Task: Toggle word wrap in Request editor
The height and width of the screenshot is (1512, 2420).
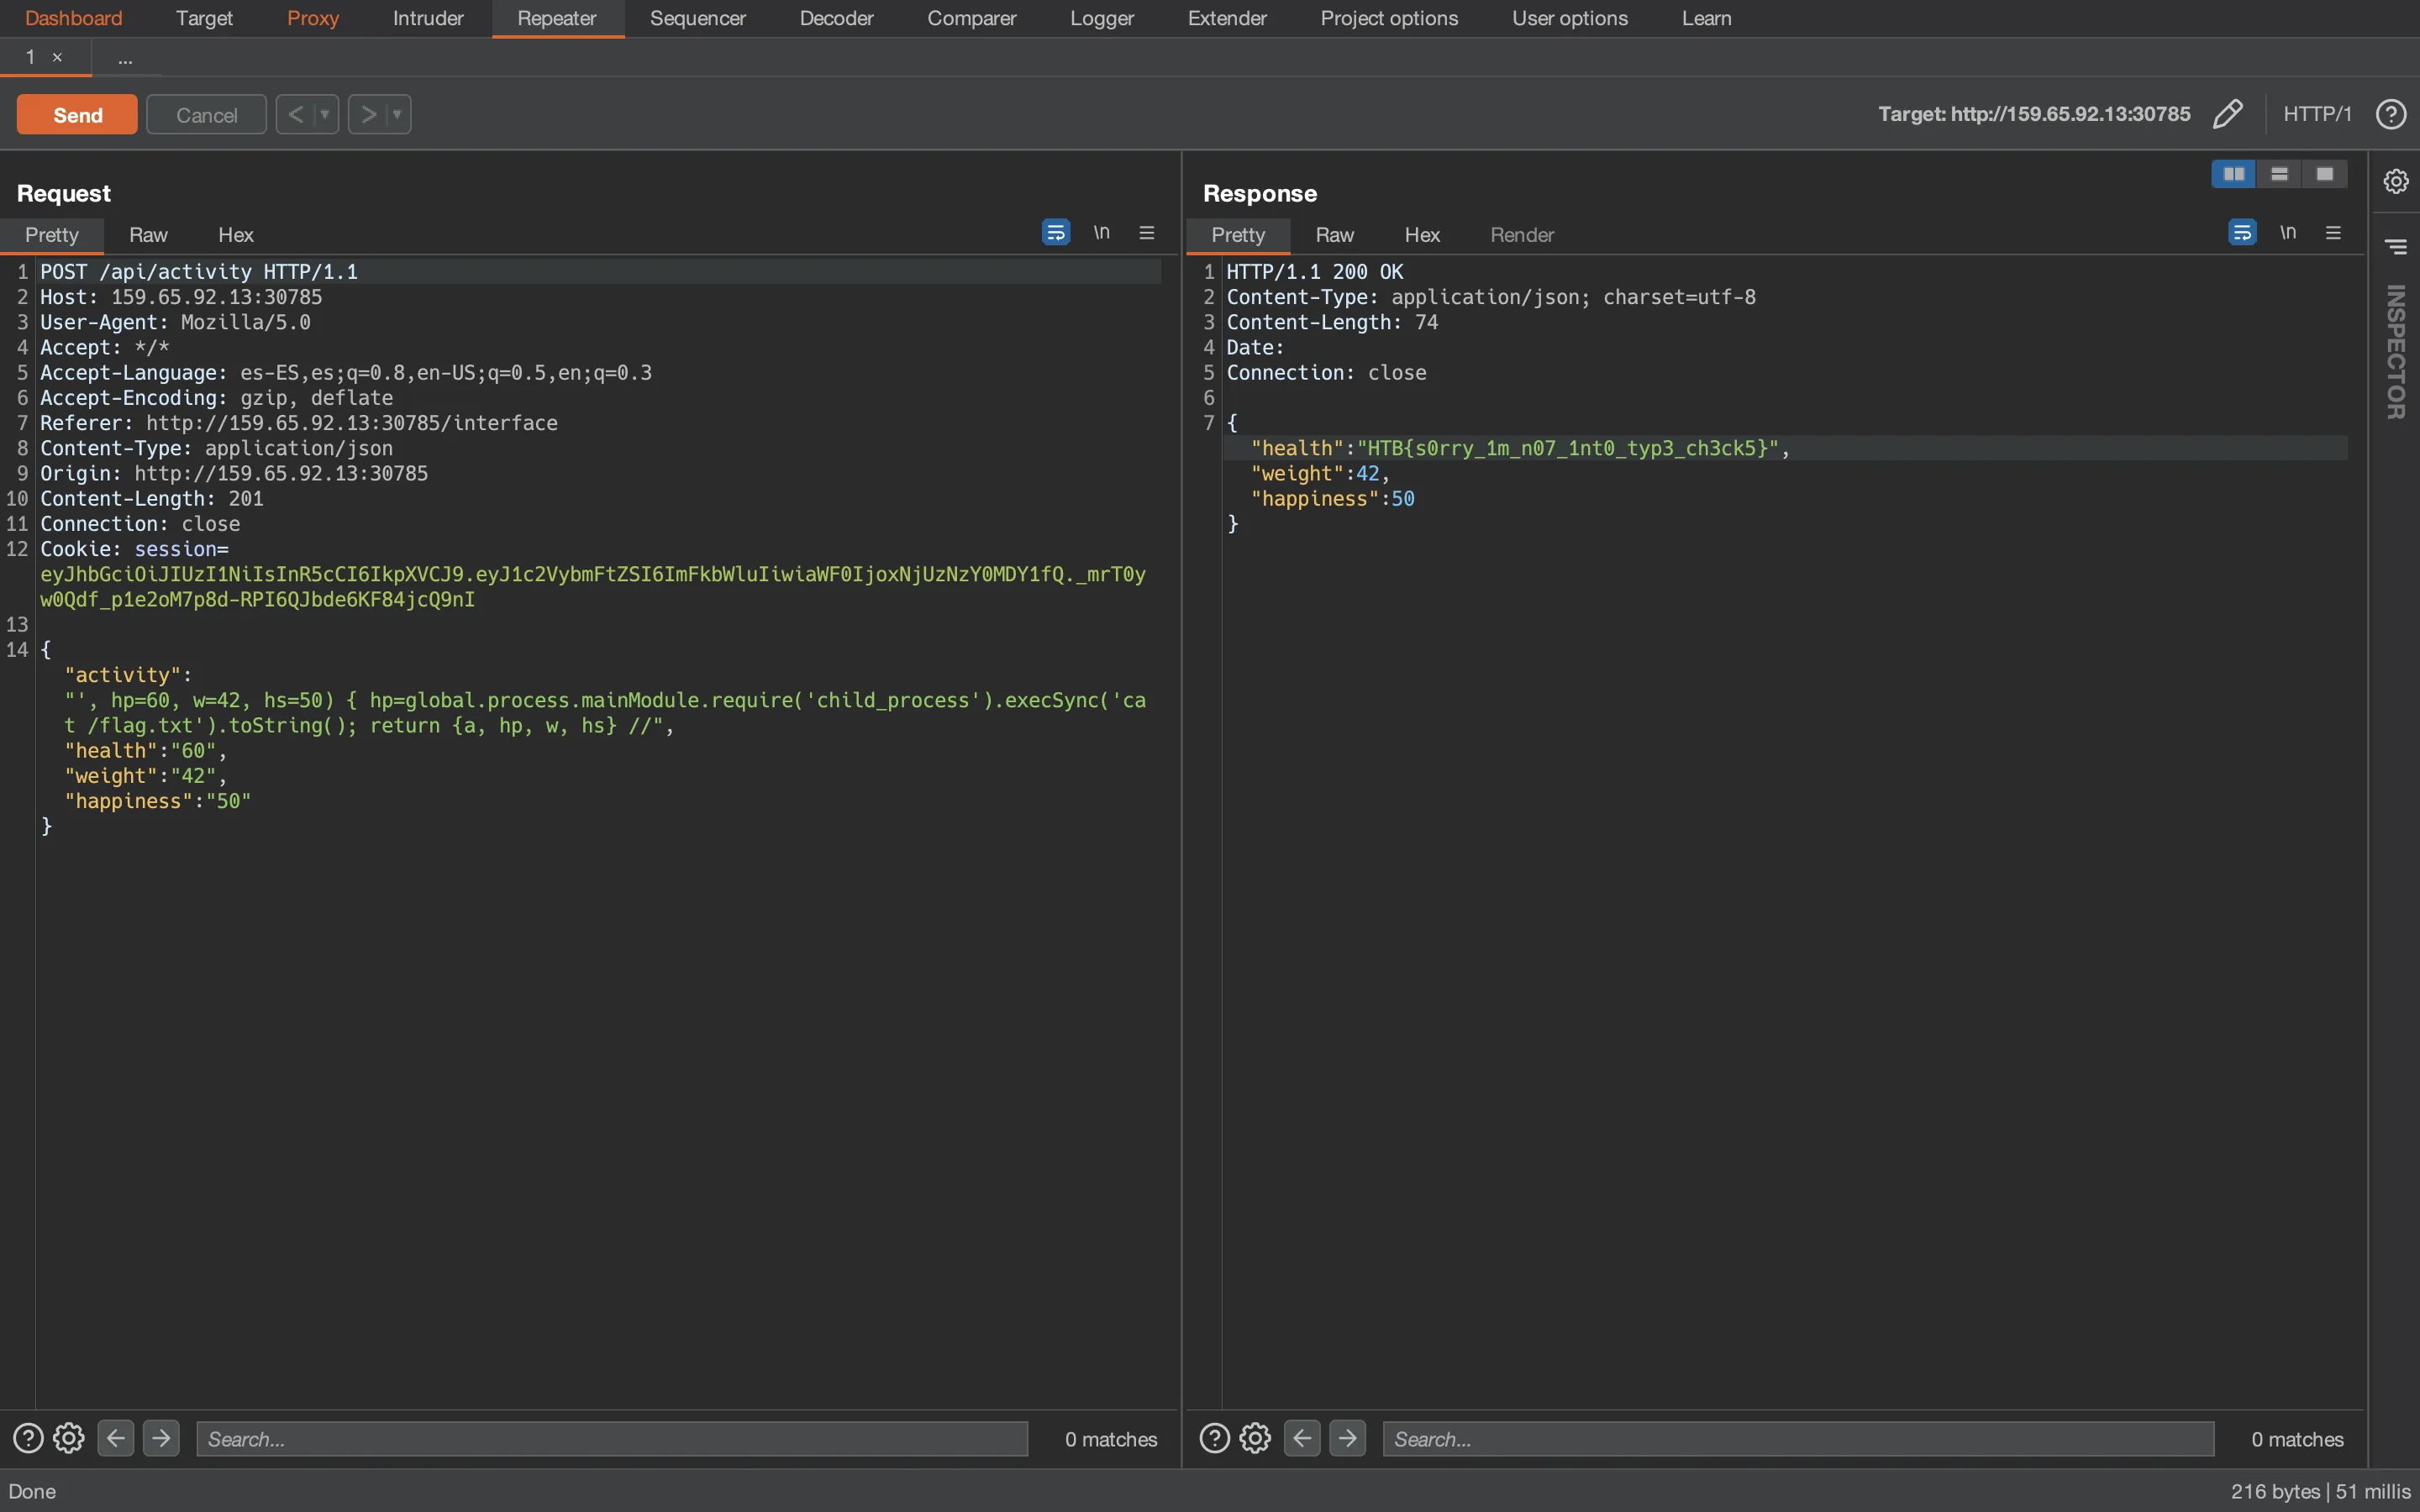Action: coord(1056,232)
